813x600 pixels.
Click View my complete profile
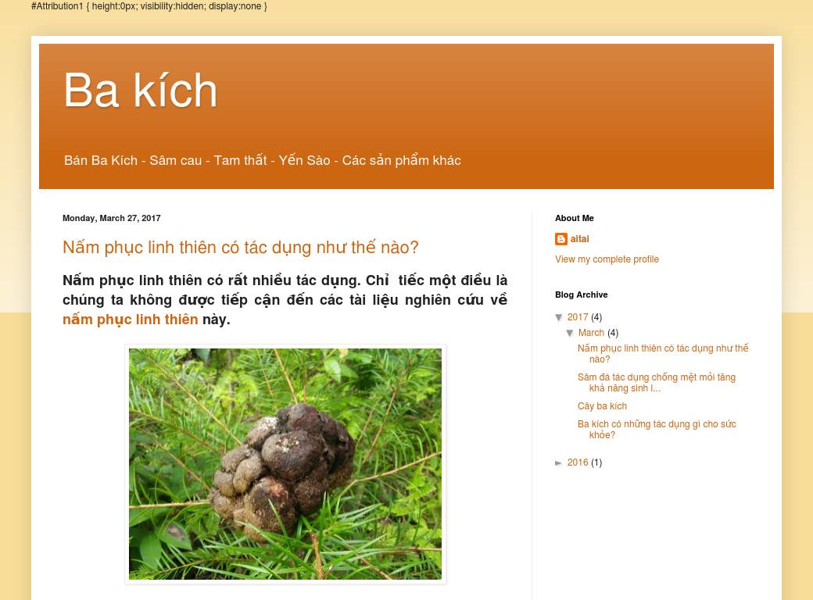607,259
